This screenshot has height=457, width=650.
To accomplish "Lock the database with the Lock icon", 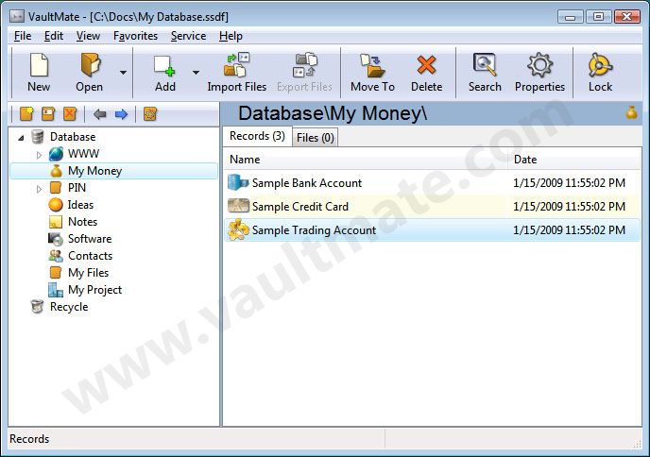I will coord(600,71).
